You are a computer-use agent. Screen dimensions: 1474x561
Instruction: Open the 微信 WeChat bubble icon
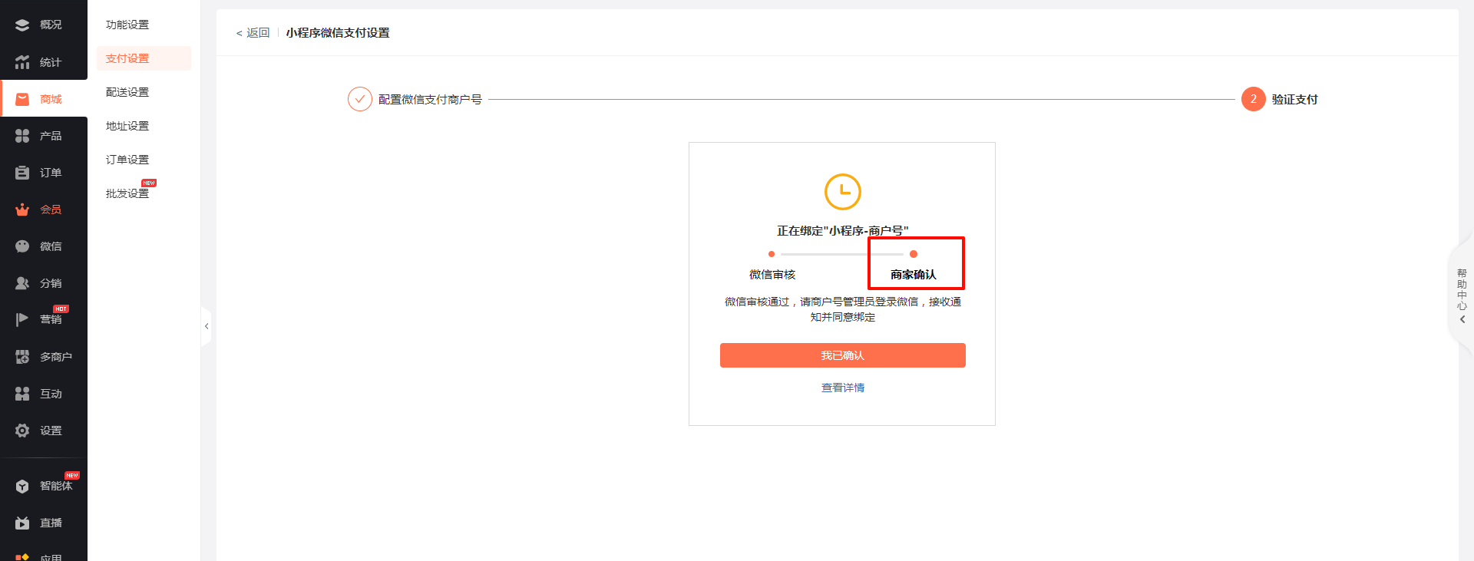[22, 246]
